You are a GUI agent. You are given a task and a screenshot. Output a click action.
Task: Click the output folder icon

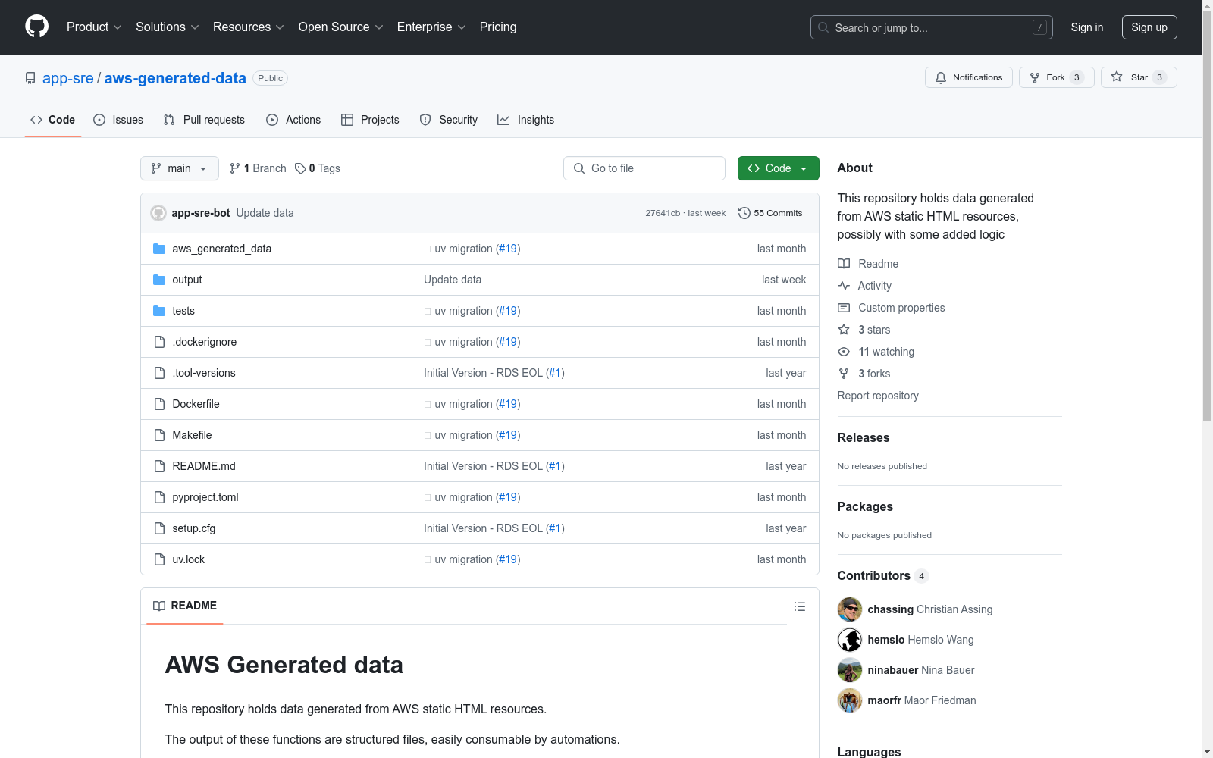pos(159,280)
